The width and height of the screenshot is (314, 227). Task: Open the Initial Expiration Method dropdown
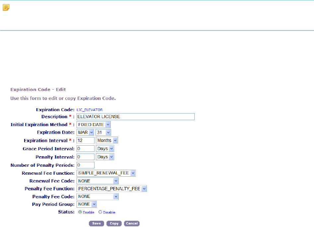coord(94,124)
